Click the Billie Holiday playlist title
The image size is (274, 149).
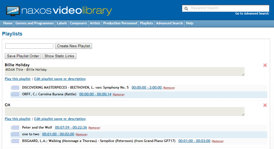coord(17,65)
